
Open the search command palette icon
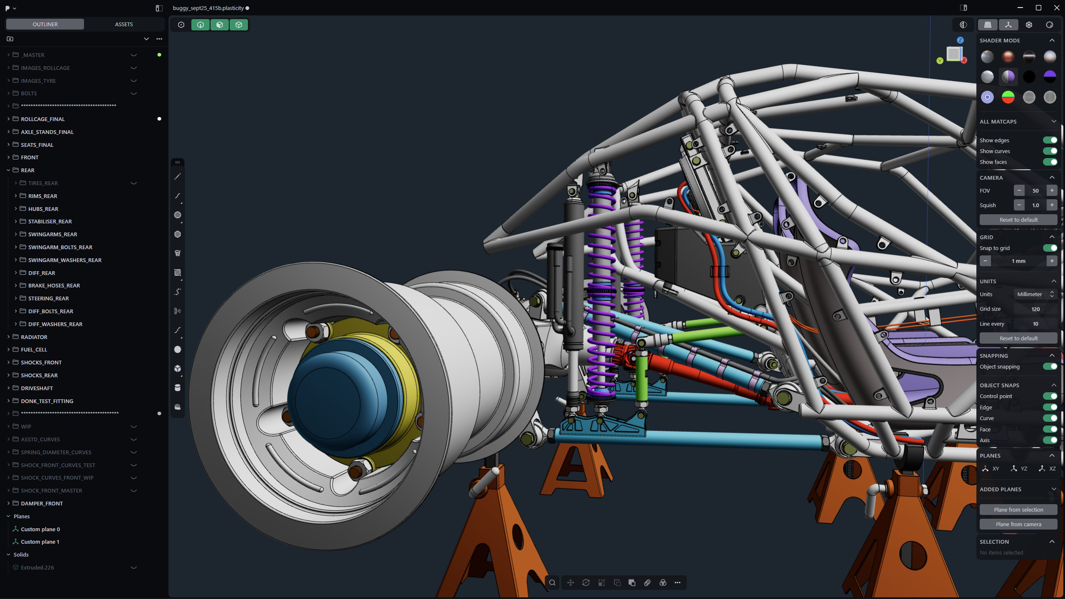coord(552,582)
